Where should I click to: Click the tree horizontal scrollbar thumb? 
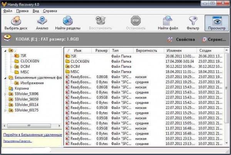[29, 126]
